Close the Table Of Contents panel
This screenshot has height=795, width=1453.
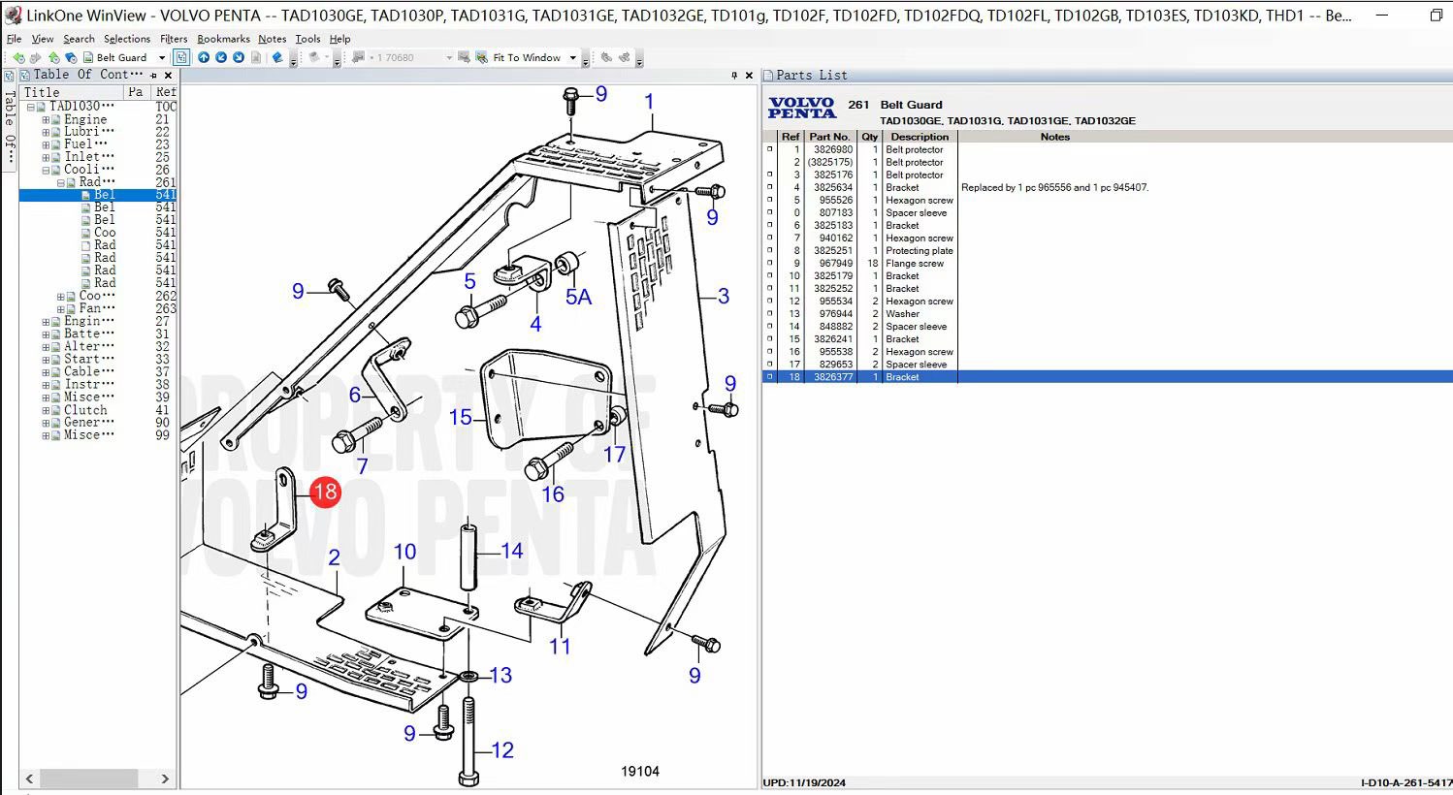(168, 76)
